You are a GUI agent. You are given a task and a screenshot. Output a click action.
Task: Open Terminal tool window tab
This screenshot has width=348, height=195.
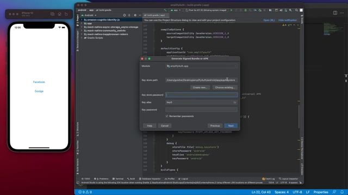point(118,179)
